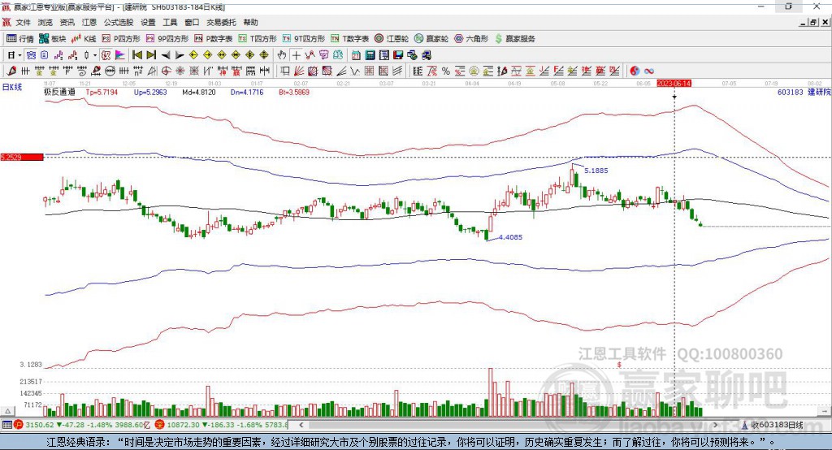Click the 5.1885 high price annotation
The height and width of the screenshot is (450, 832).
[596, 171]
